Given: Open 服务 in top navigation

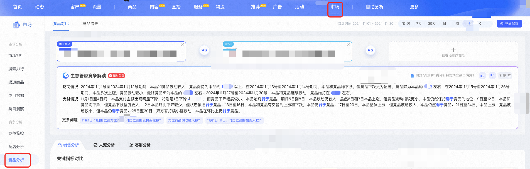Looking at the screenshot, I should tap(198, 7).
